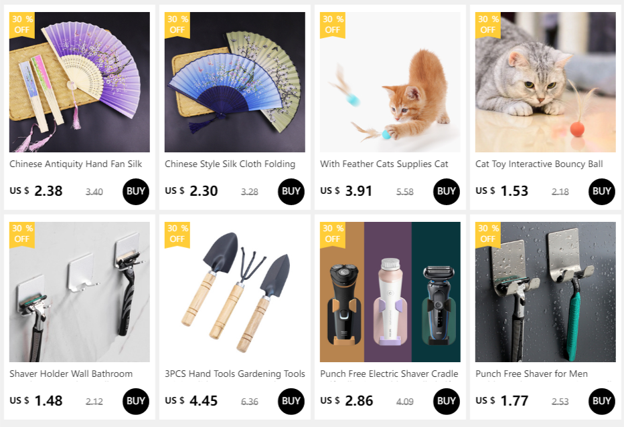
Task: Click the 30% OFF badge on gardening tools
Action: [177, 235]
